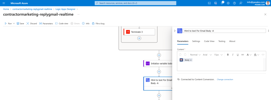
Task: Insert a link in Content editor
Action: pyautogui.click(x=242, y=55)
